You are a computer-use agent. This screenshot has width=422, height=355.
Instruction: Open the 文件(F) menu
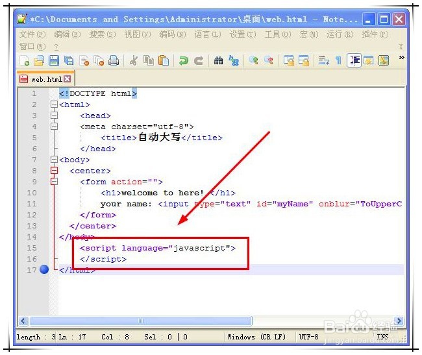click(x=32, y=34)
